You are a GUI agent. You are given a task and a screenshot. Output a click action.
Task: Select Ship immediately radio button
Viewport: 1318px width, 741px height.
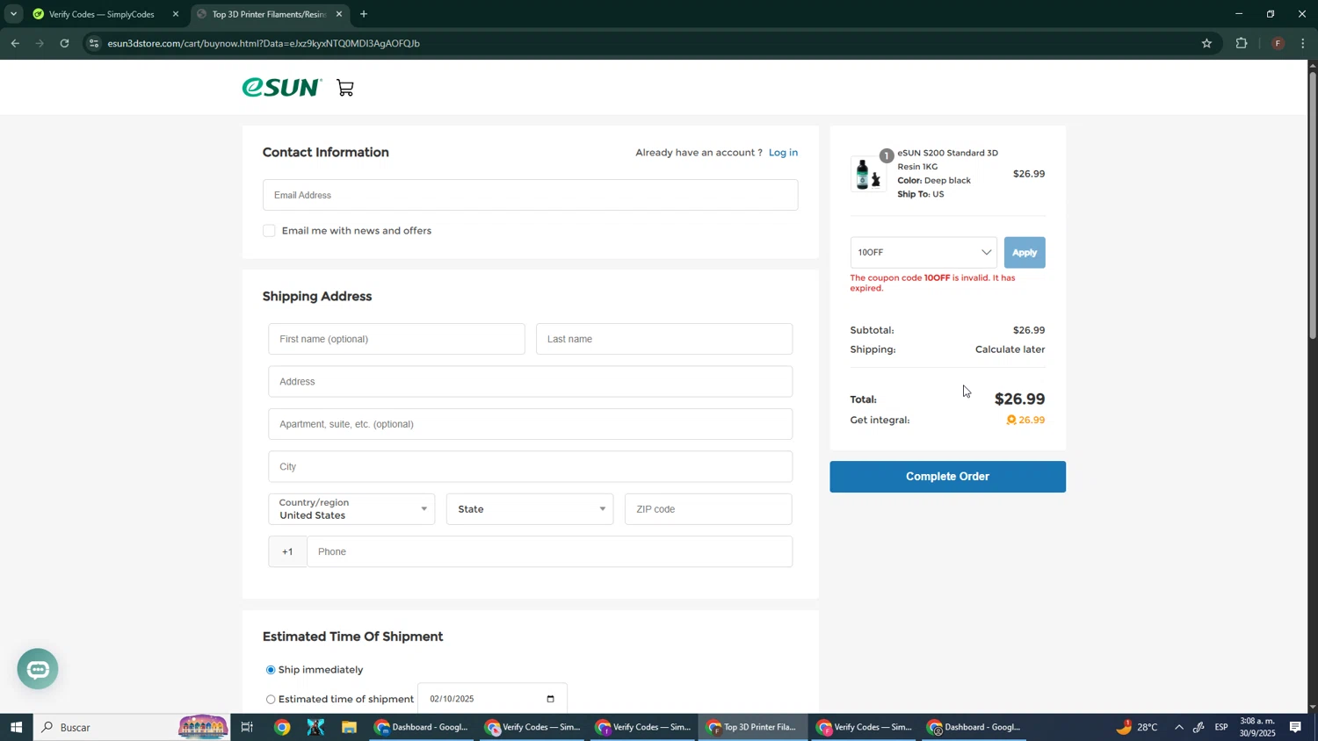click(271, 670)
